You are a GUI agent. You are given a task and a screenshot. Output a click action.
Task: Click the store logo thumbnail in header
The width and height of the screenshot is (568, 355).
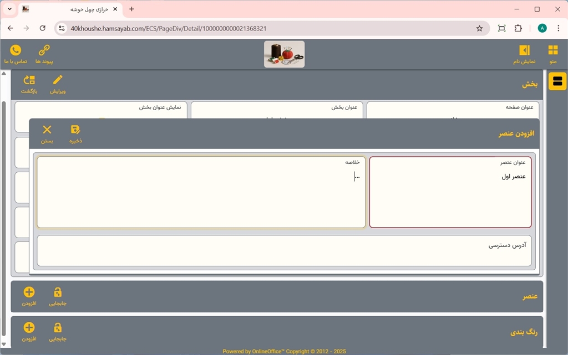pos(284,54)
